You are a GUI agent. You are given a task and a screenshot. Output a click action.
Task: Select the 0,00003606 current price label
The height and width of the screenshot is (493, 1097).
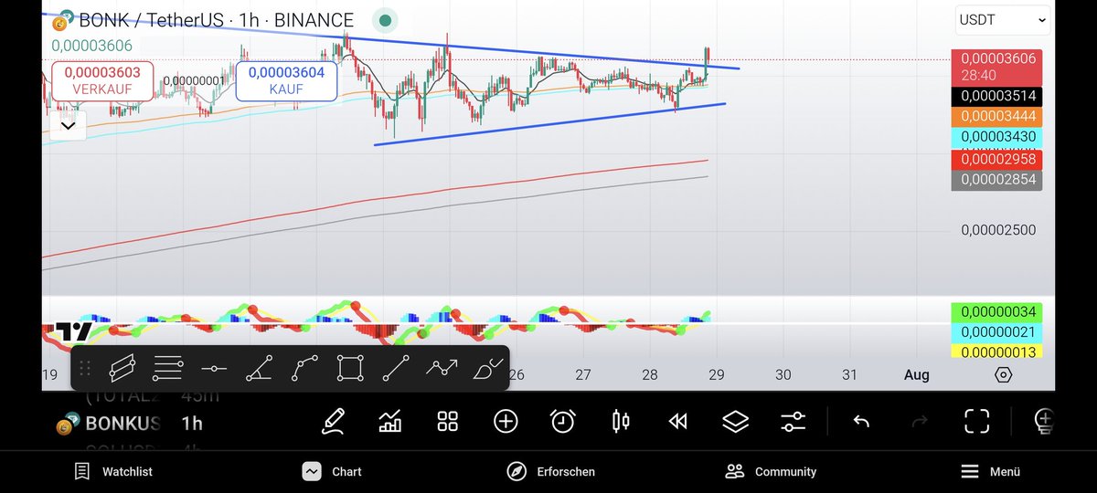[x=996, y=66]
